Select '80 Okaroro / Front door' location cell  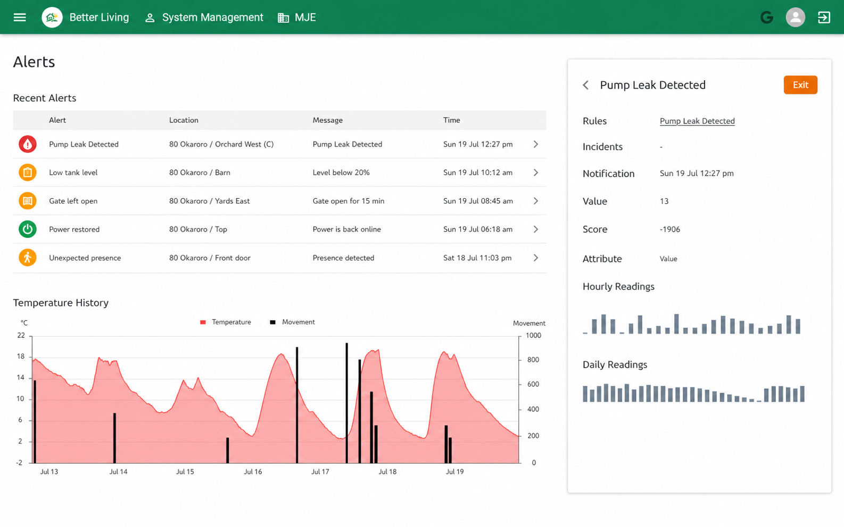pos(210,258)
